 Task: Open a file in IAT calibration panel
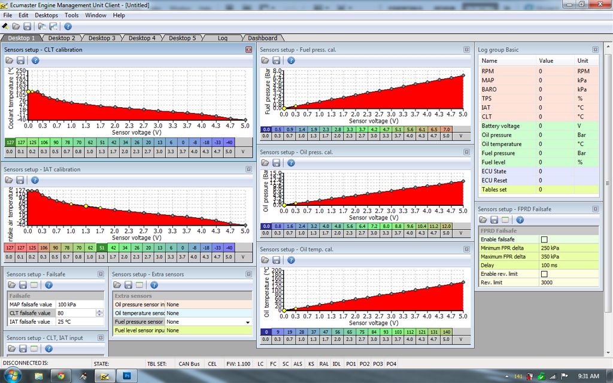9,180
